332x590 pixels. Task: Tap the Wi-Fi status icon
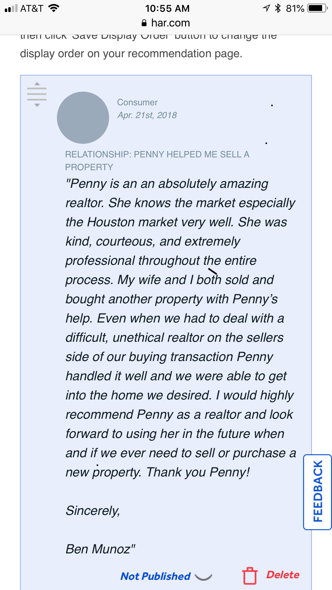click(x=54, y=8)
